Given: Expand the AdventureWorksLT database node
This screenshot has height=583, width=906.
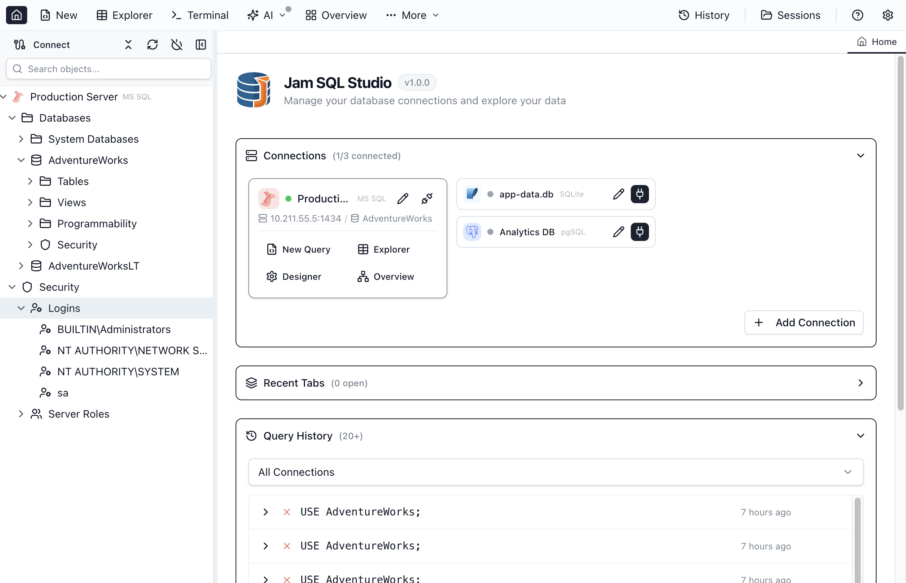Looking at the screenshot, I should (x=21, y=266).
